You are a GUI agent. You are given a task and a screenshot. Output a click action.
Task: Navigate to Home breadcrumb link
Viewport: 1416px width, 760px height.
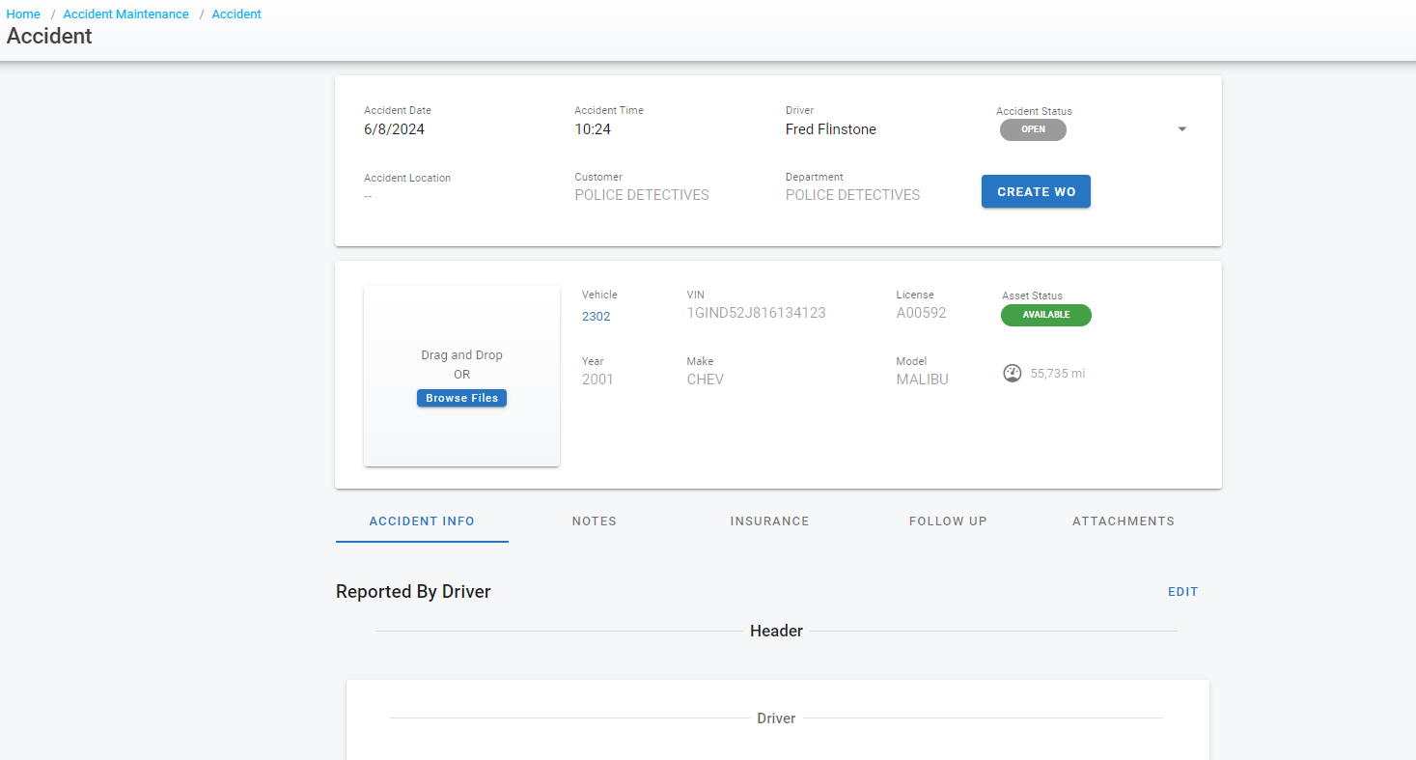23,14
